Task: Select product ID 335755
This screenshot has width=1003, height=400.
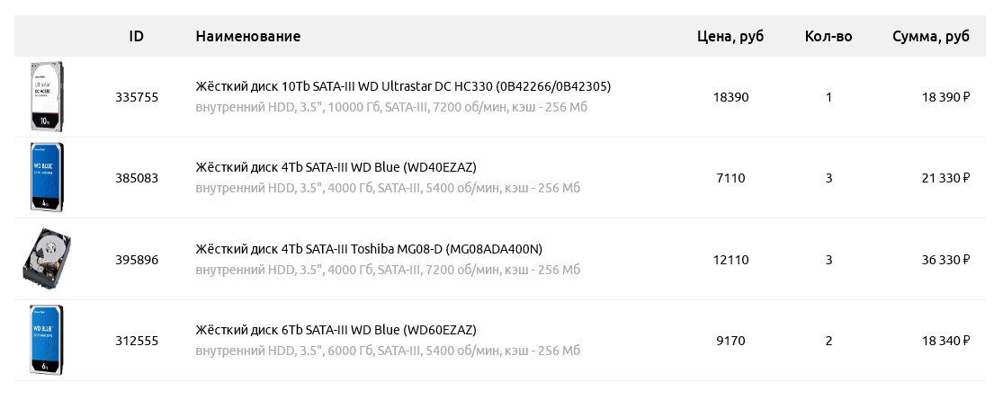Action: [137, 97]
